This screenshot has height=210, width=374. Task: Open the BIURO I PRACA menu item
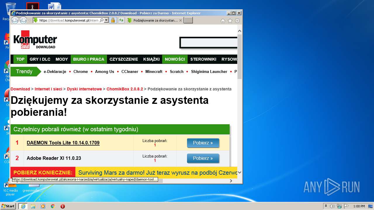tap(89, 59)
